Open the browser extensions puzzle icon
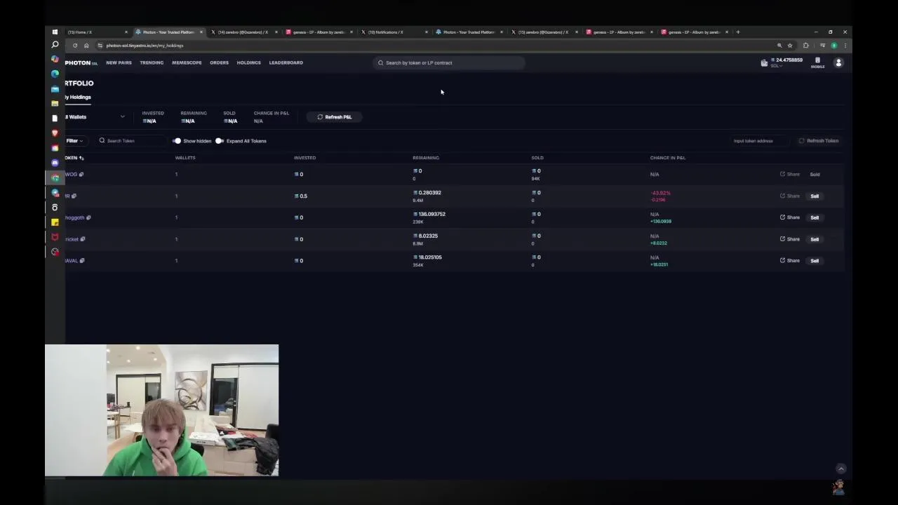The height and width of the screenshot is (505, 898). [x=805, y=46]
